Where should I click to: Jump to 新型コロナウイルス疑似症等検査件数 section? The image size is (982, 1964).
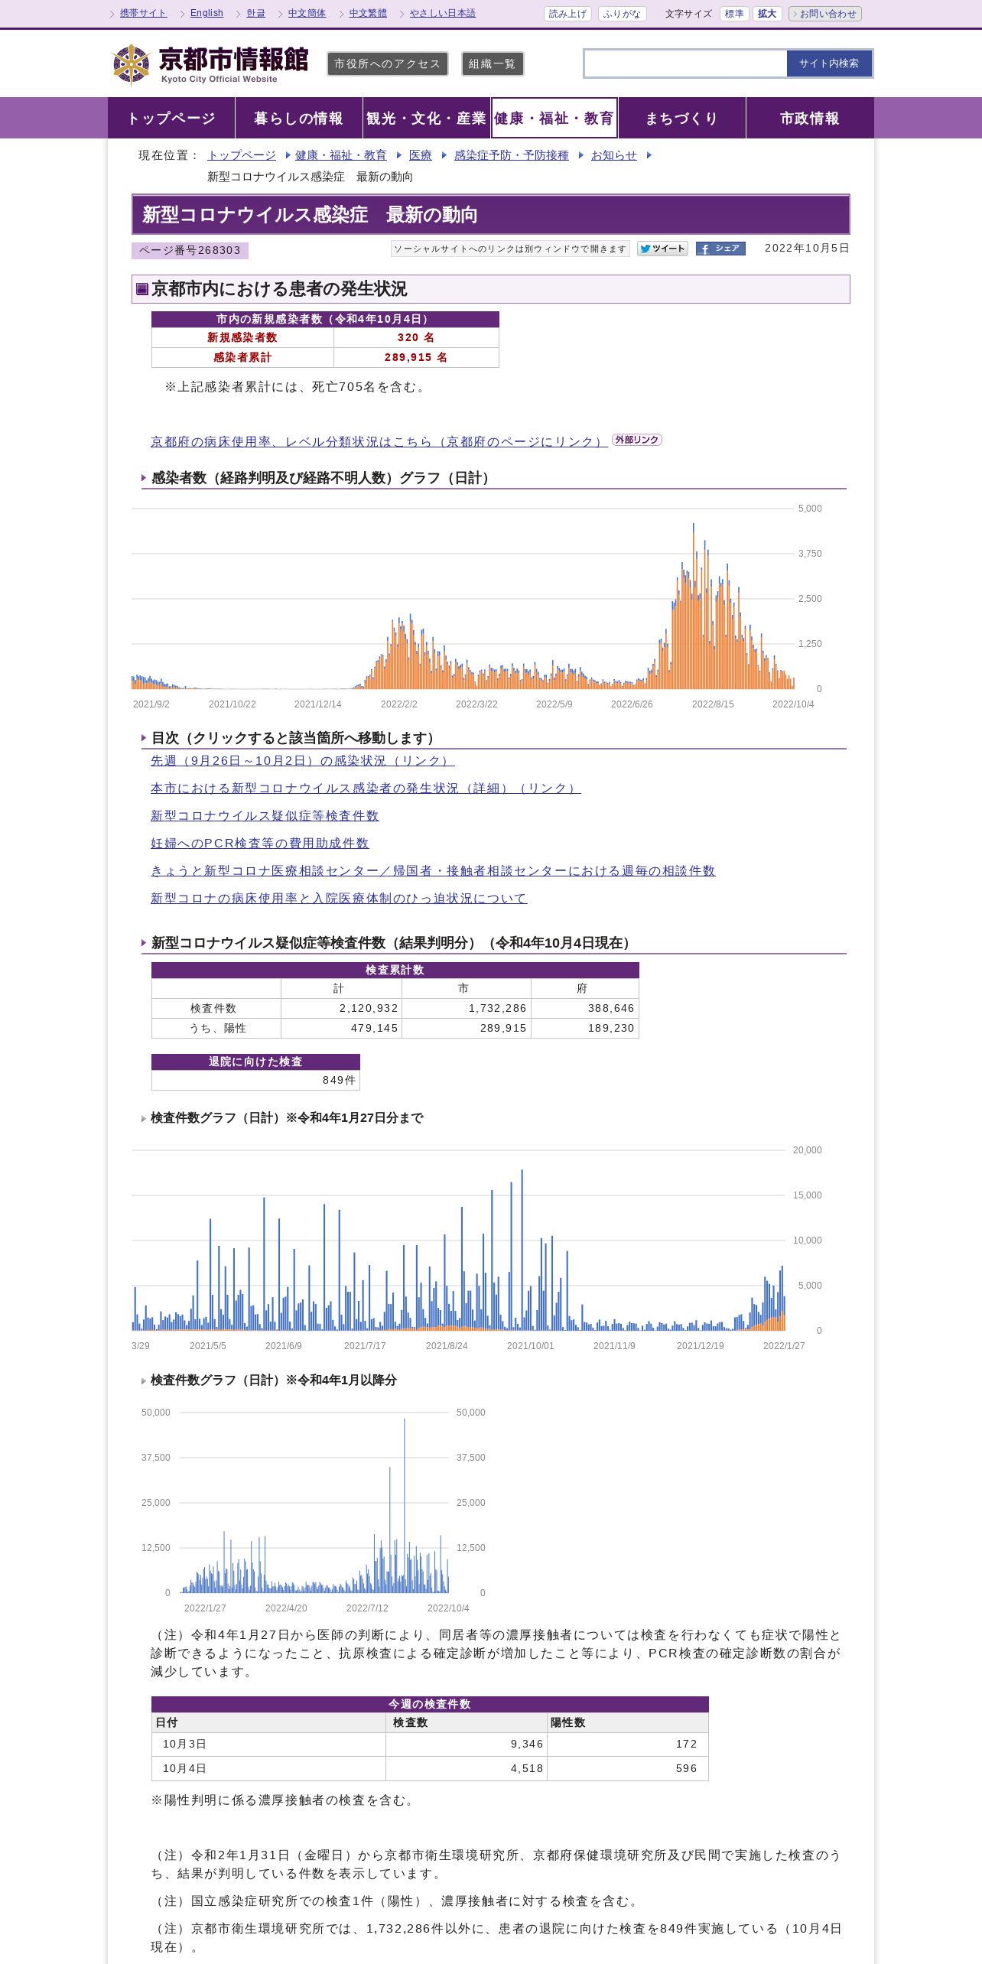pos(265,815)
